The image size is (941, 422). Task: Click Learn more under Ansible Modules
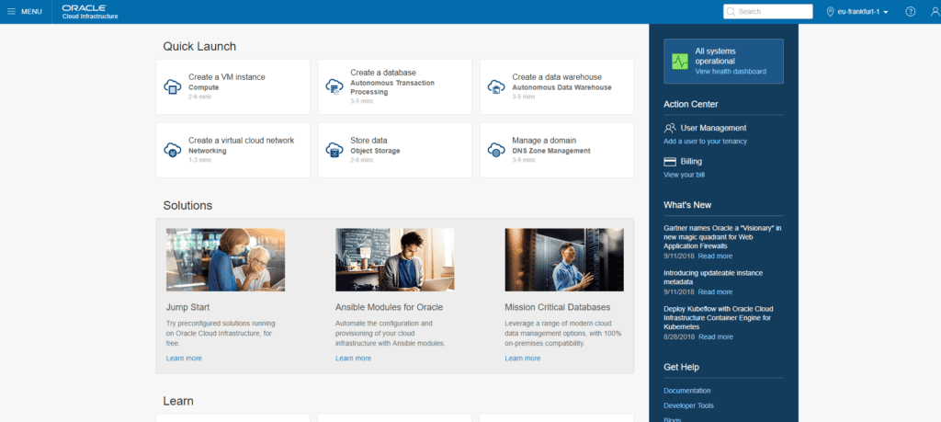(353, 359)
